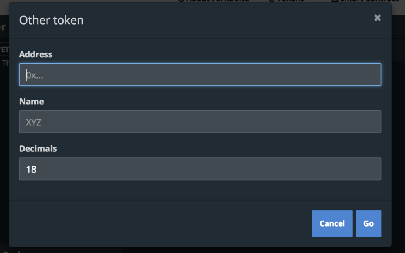Click the Other token dialog title
The width and height of the screenshot is (405, 253).
click(x=51, y=20)
